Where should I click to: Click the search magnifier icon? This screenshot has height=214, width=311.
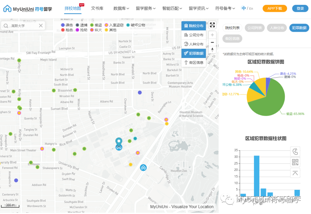pyautogui.click(x=6, y=26)
